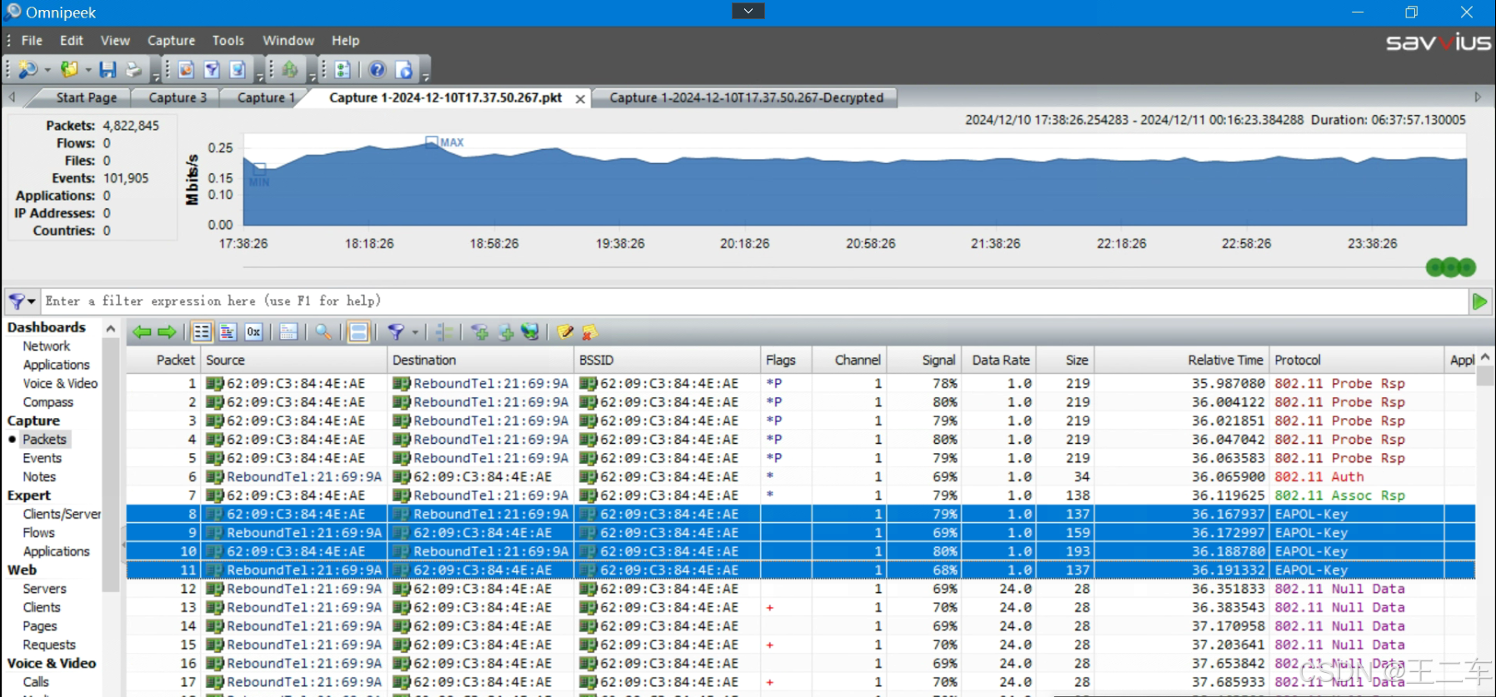Open the Tools menu
The height and width of the screenshot is (697, 1496).
point(228,40)
